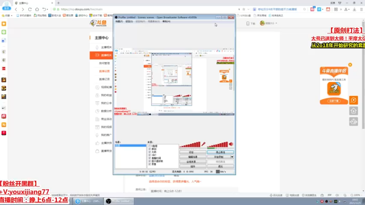Switch to the OBS taskbar button
This screenshot has height=205, width=365.
(119, 201)
